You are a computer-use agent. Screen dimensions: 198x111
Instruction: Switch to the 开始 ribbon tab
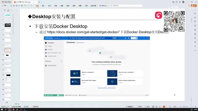click(x=37, y=6)
